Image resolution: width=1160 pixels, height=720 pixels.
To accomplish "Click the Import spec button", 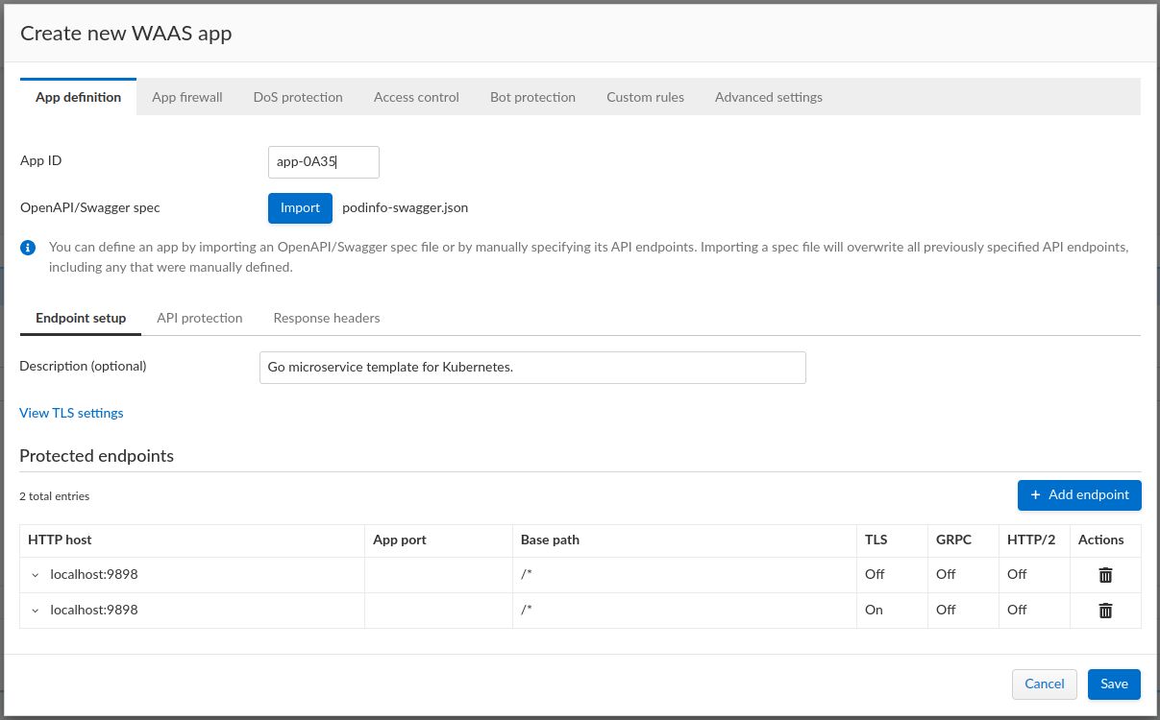I will (x=300, y=207).
